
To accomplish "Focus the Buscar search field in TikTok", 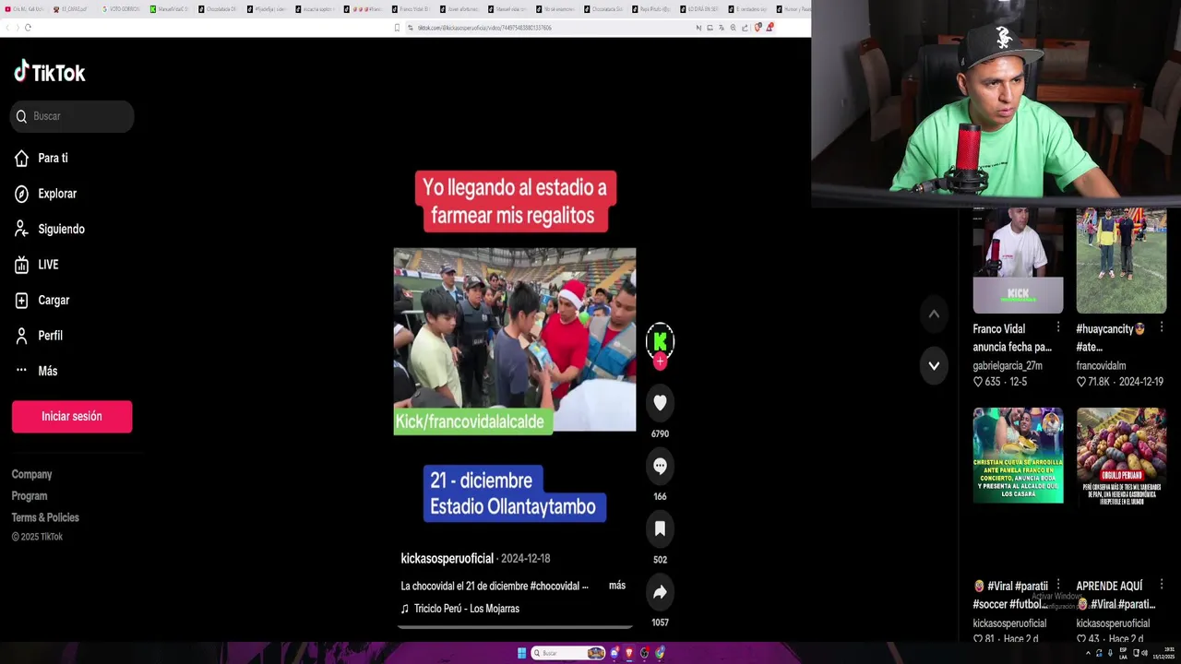I will point(72,116).
